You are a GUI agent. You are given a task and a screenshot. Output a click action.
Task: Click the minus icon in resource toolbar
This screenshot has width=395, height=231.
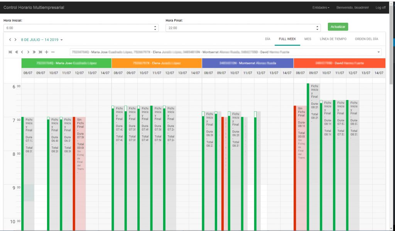click(x=53, y=52)
